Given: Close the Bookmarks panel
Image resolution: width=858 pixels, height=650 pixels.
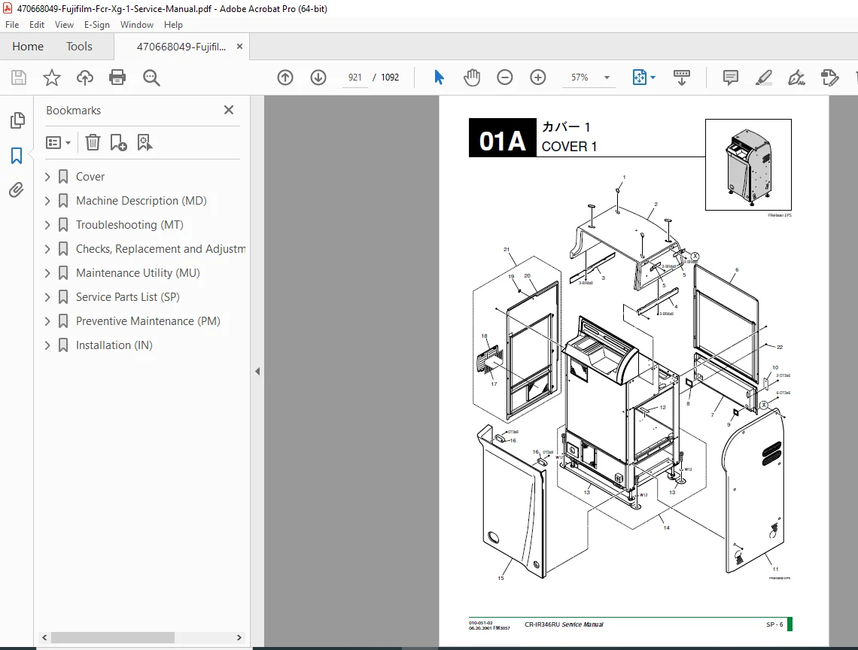Looking at the screenshot, I should (x=229, y=110).
